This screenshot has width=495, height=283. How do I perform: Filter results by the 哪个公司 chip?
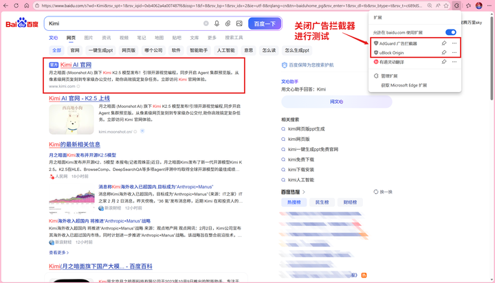pos(153,50)
